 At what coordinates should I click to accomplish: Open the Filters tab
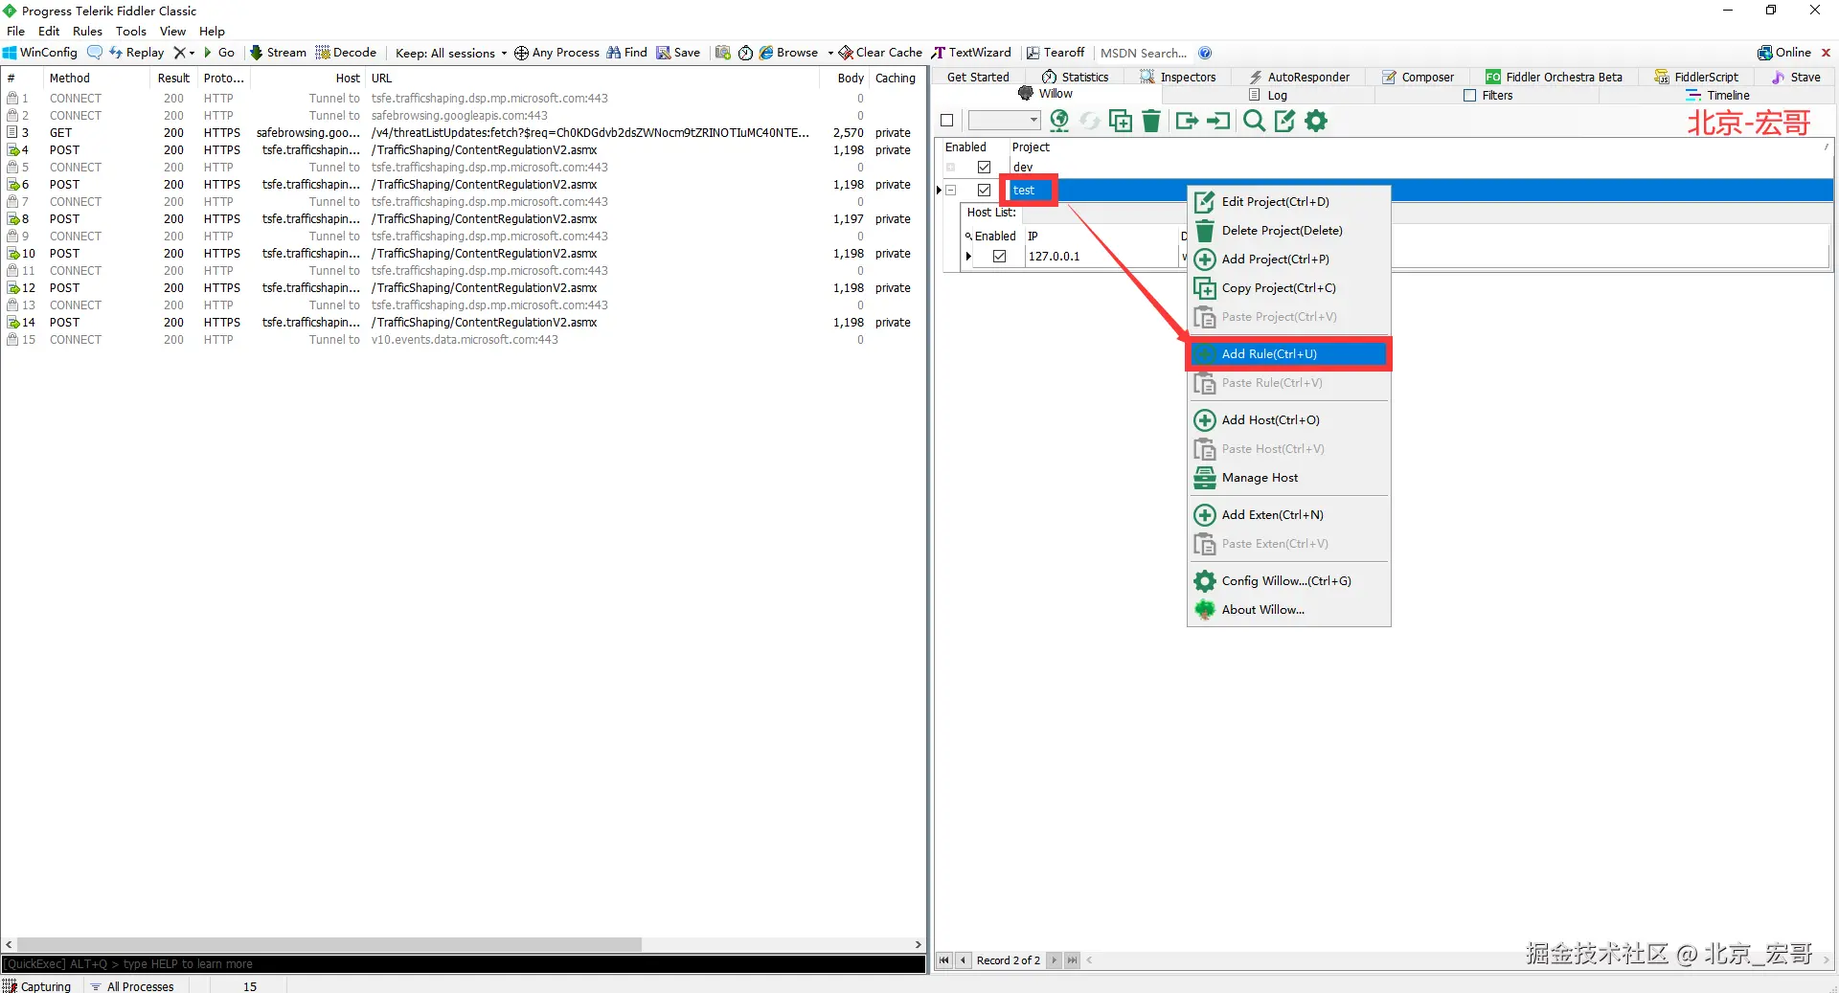click(x=1488, y=95)
